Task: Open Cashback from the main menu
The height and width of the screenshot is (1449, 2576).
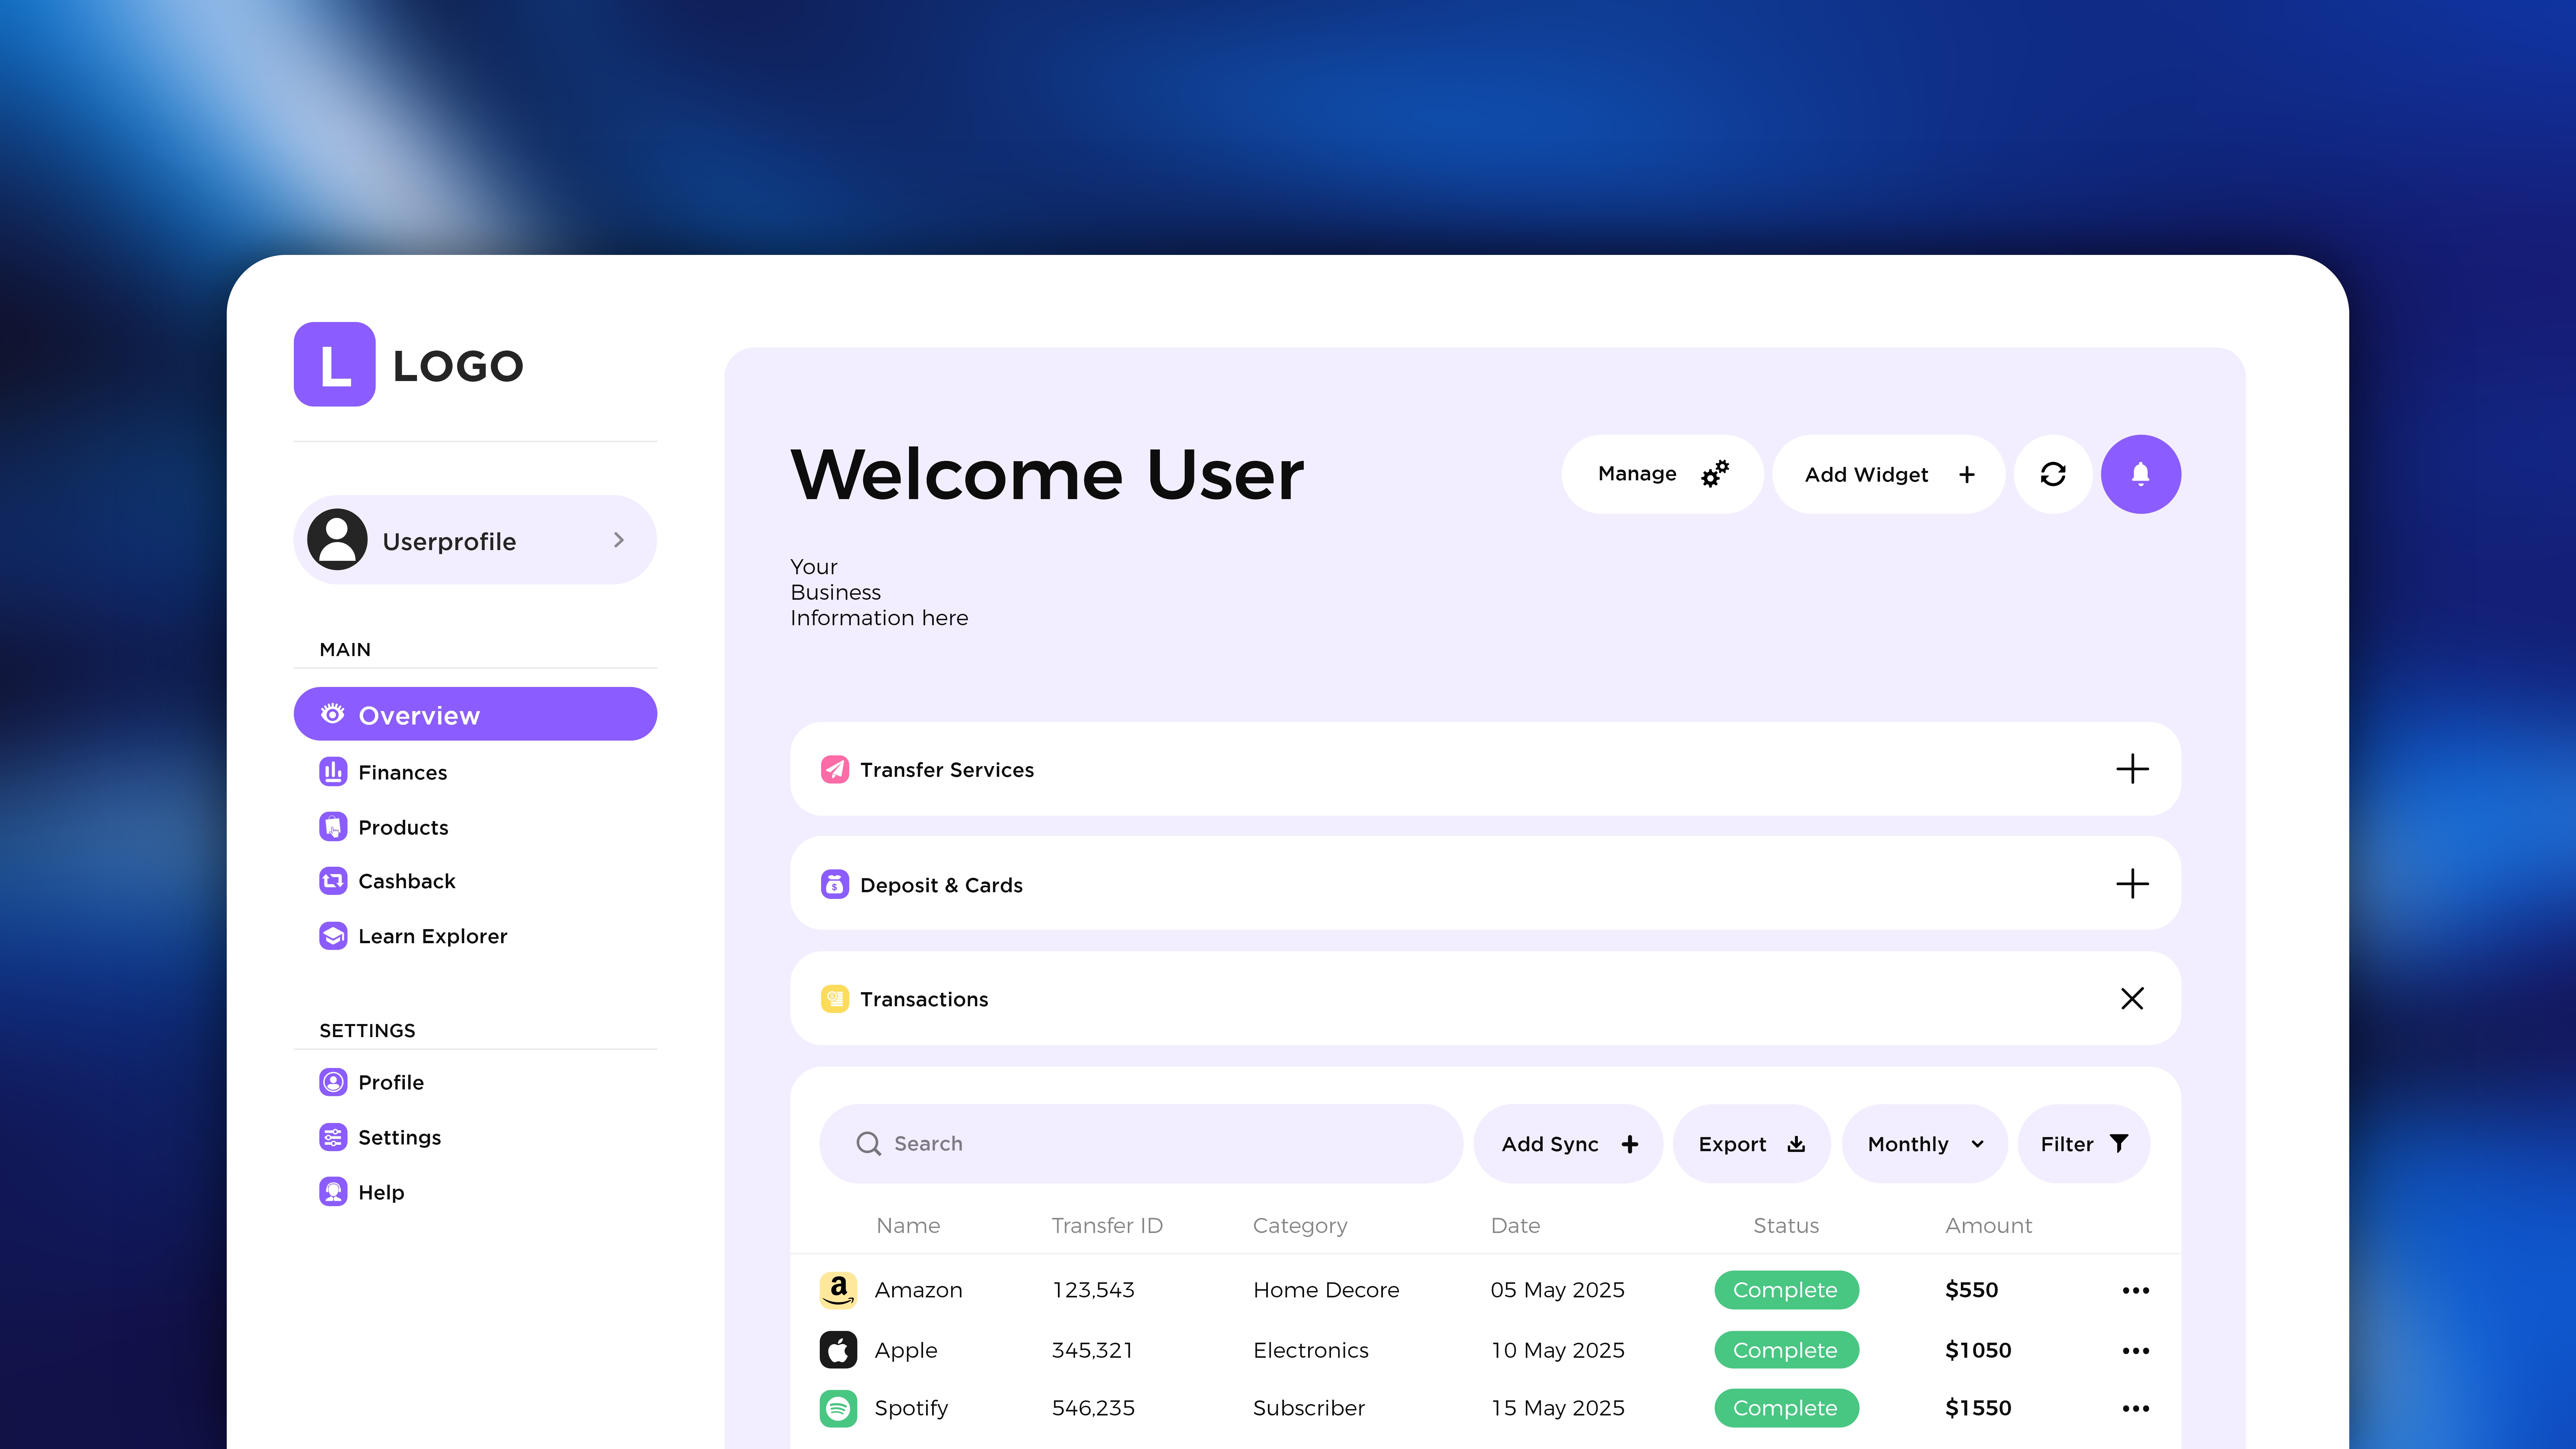Action: tap(406, 881)
